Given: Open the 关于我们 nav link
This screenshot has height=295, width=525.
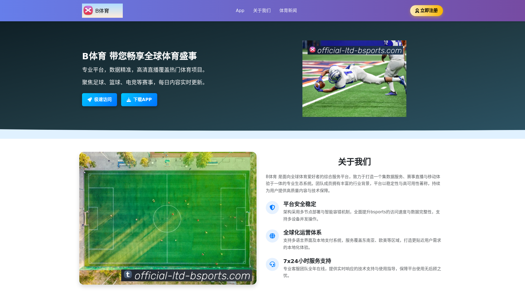Looking at the screenshot, I should pyautogui.click(x=262, y=11).
